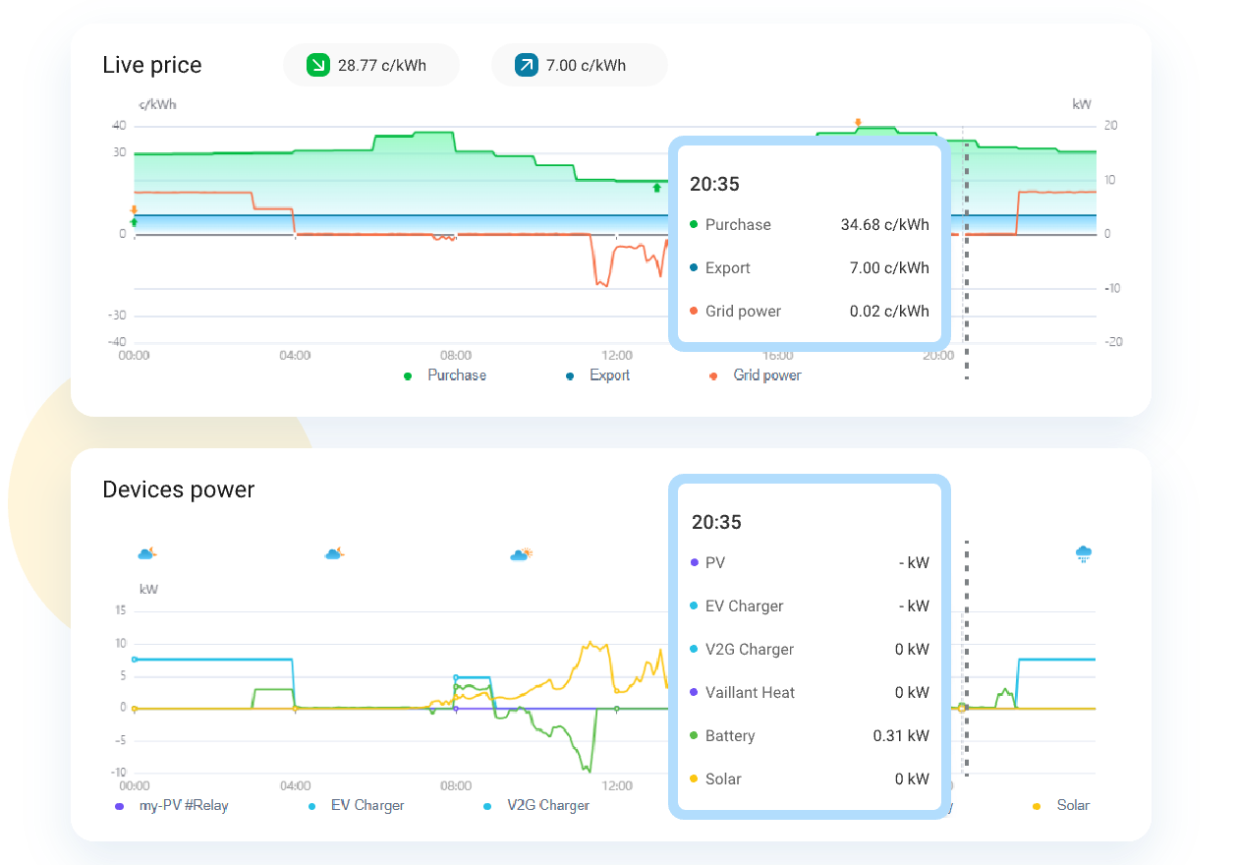This screenshot has width=1238, height=865.
Task: Click the weather icon above 04:00
Action: pos(334,554)
